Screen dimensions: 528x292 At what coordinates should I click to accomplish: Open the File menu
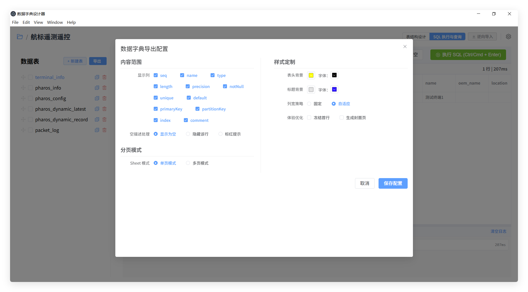(x=15, y=22)
